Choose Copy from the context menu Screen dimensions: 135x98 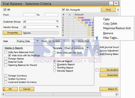pos(106,19)
